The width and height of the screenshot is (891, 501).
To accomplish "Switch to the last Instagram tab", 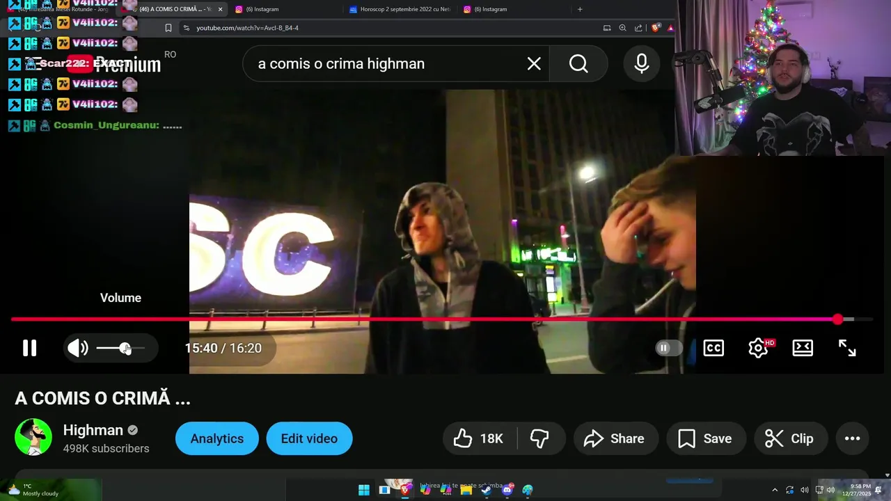I will pos(491,9).
